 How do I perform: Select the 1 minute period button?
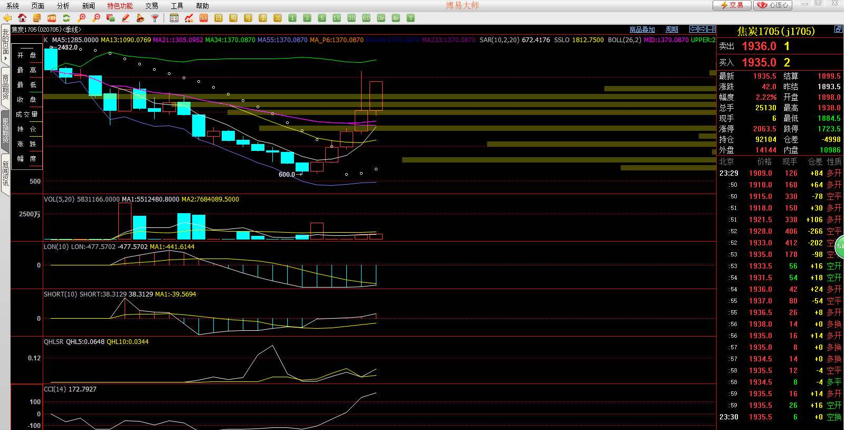[292, 18]
